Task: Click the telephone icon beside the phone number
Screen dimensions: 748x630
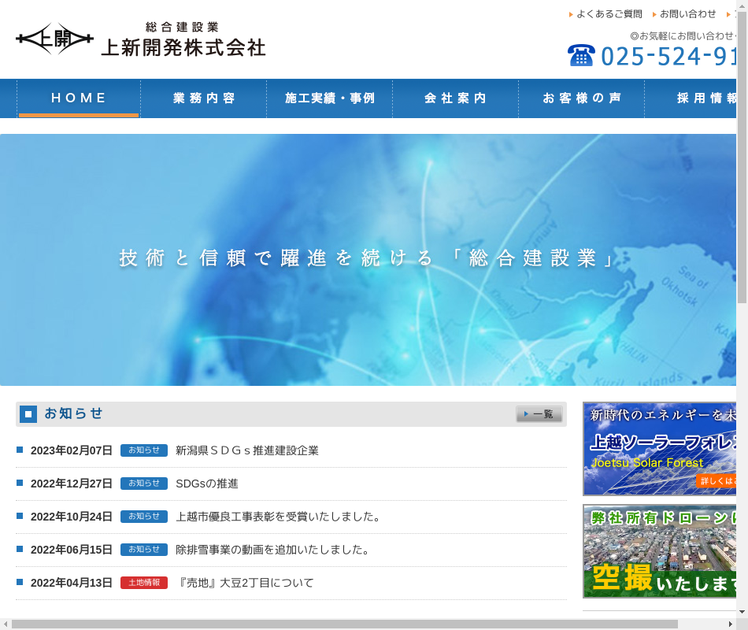Action: coord(581,55)
